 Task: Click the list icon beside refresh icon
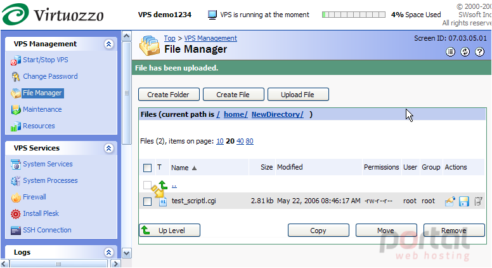450,52
